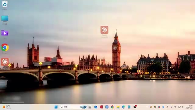Open the Task View taskbar button
195x110 pixels.
click(x=90, y=107)
